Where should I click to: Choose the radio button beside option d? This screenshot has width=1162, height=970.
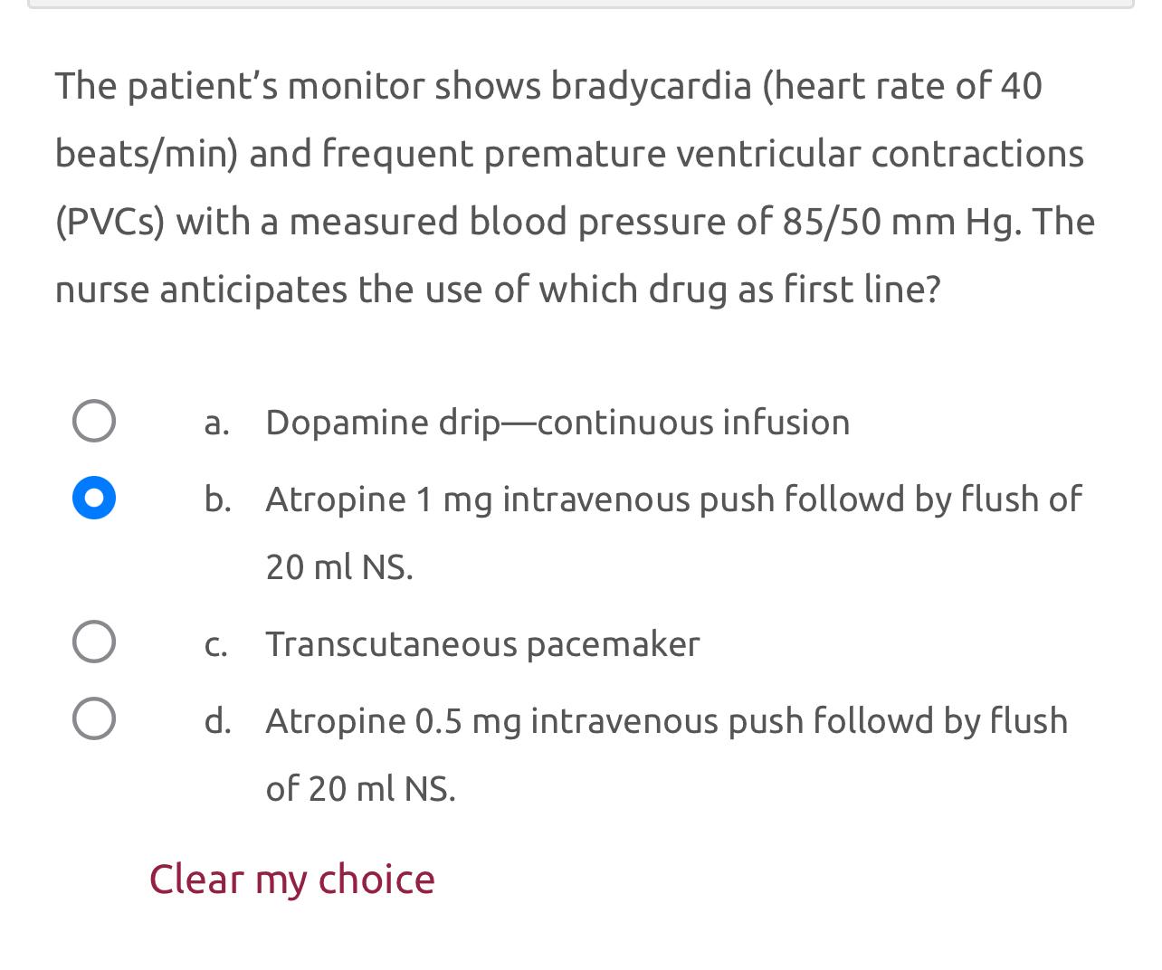pyautogui.click(x=94, y=718)
